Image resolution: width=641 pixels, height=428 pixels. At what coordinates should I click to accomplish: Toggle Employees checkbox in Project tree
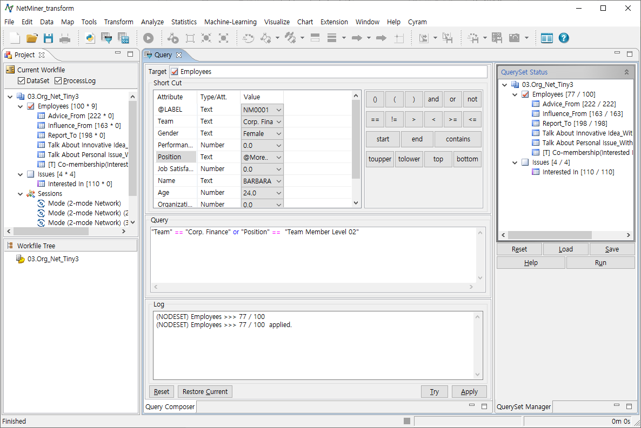[31, 106]
